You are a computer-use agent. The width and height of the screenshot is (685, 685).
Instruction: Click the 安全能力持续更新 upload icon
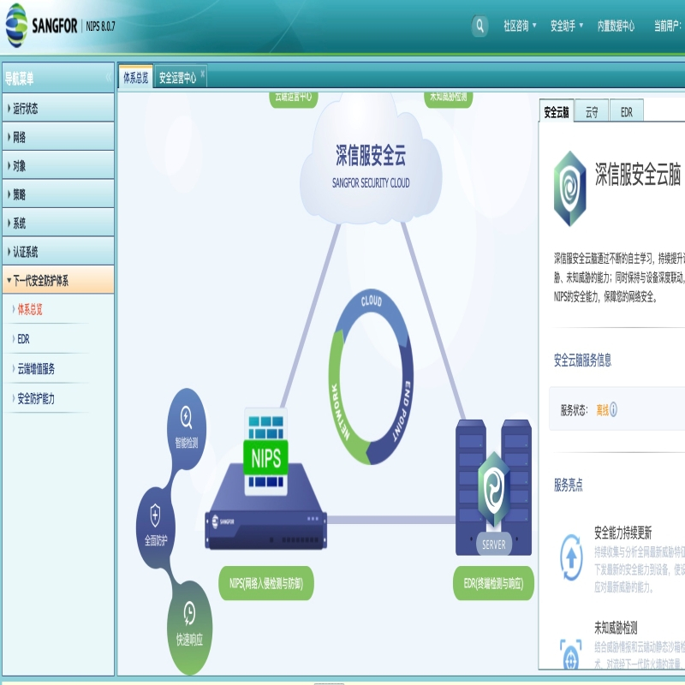pyautogui.click(x=571, y=557)
